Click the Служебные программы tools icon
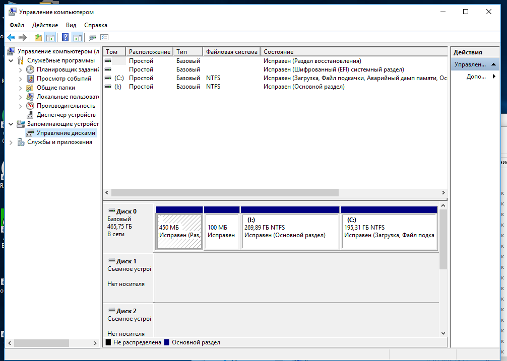 [20, 60]
